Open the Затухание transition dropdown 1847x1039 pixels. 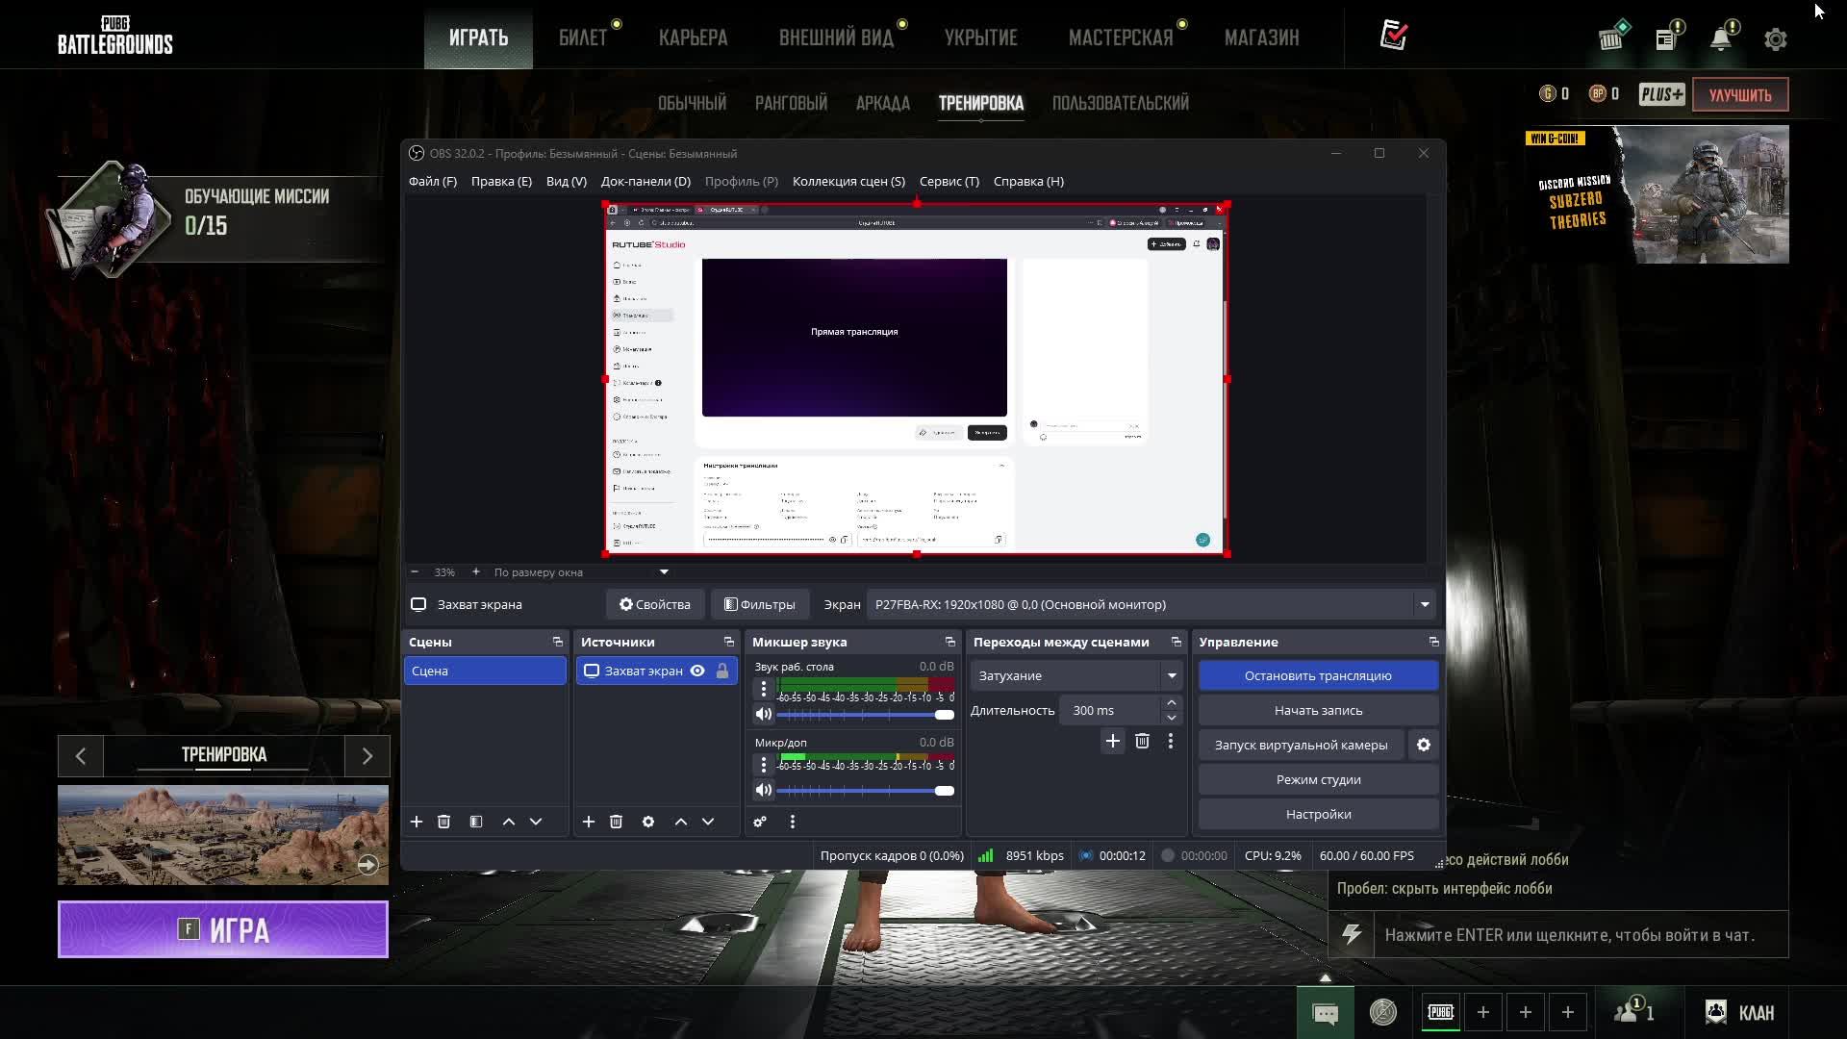point(1172,675)
